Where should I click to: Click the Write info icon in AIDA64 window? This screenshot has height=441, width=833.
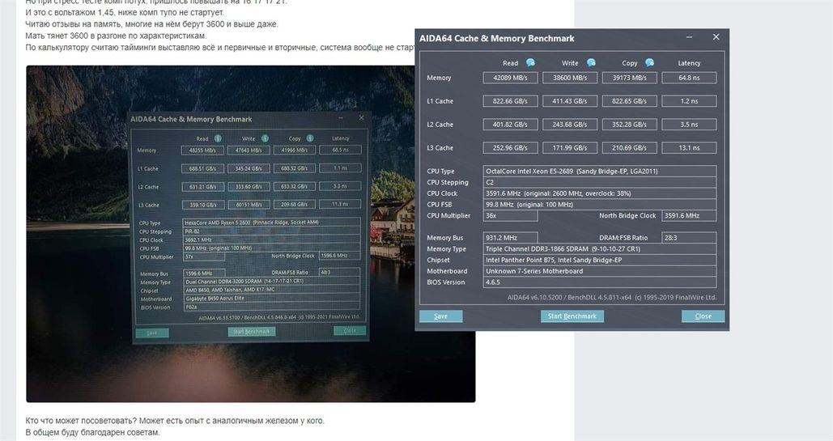pos(591,62)
